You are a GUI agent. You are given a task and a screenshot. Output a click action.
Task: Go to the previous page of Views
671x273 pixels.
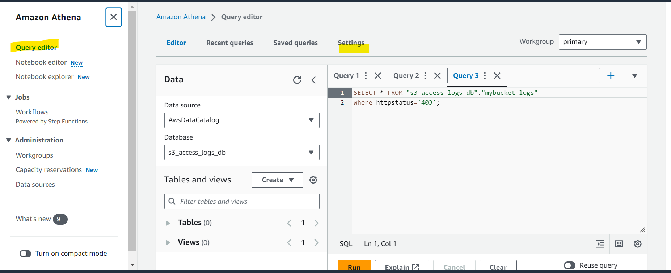pos(289,243)
